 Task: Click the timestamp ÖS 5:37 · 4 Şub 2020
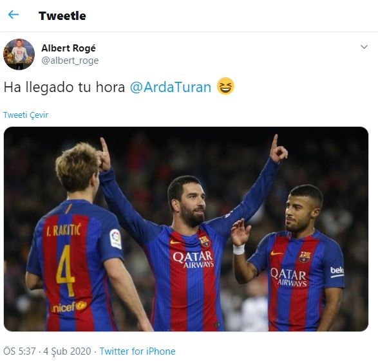47,351
